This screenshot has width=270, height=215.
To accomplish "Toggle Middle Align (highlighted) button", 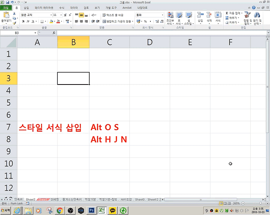I will [x=81, y=15].
